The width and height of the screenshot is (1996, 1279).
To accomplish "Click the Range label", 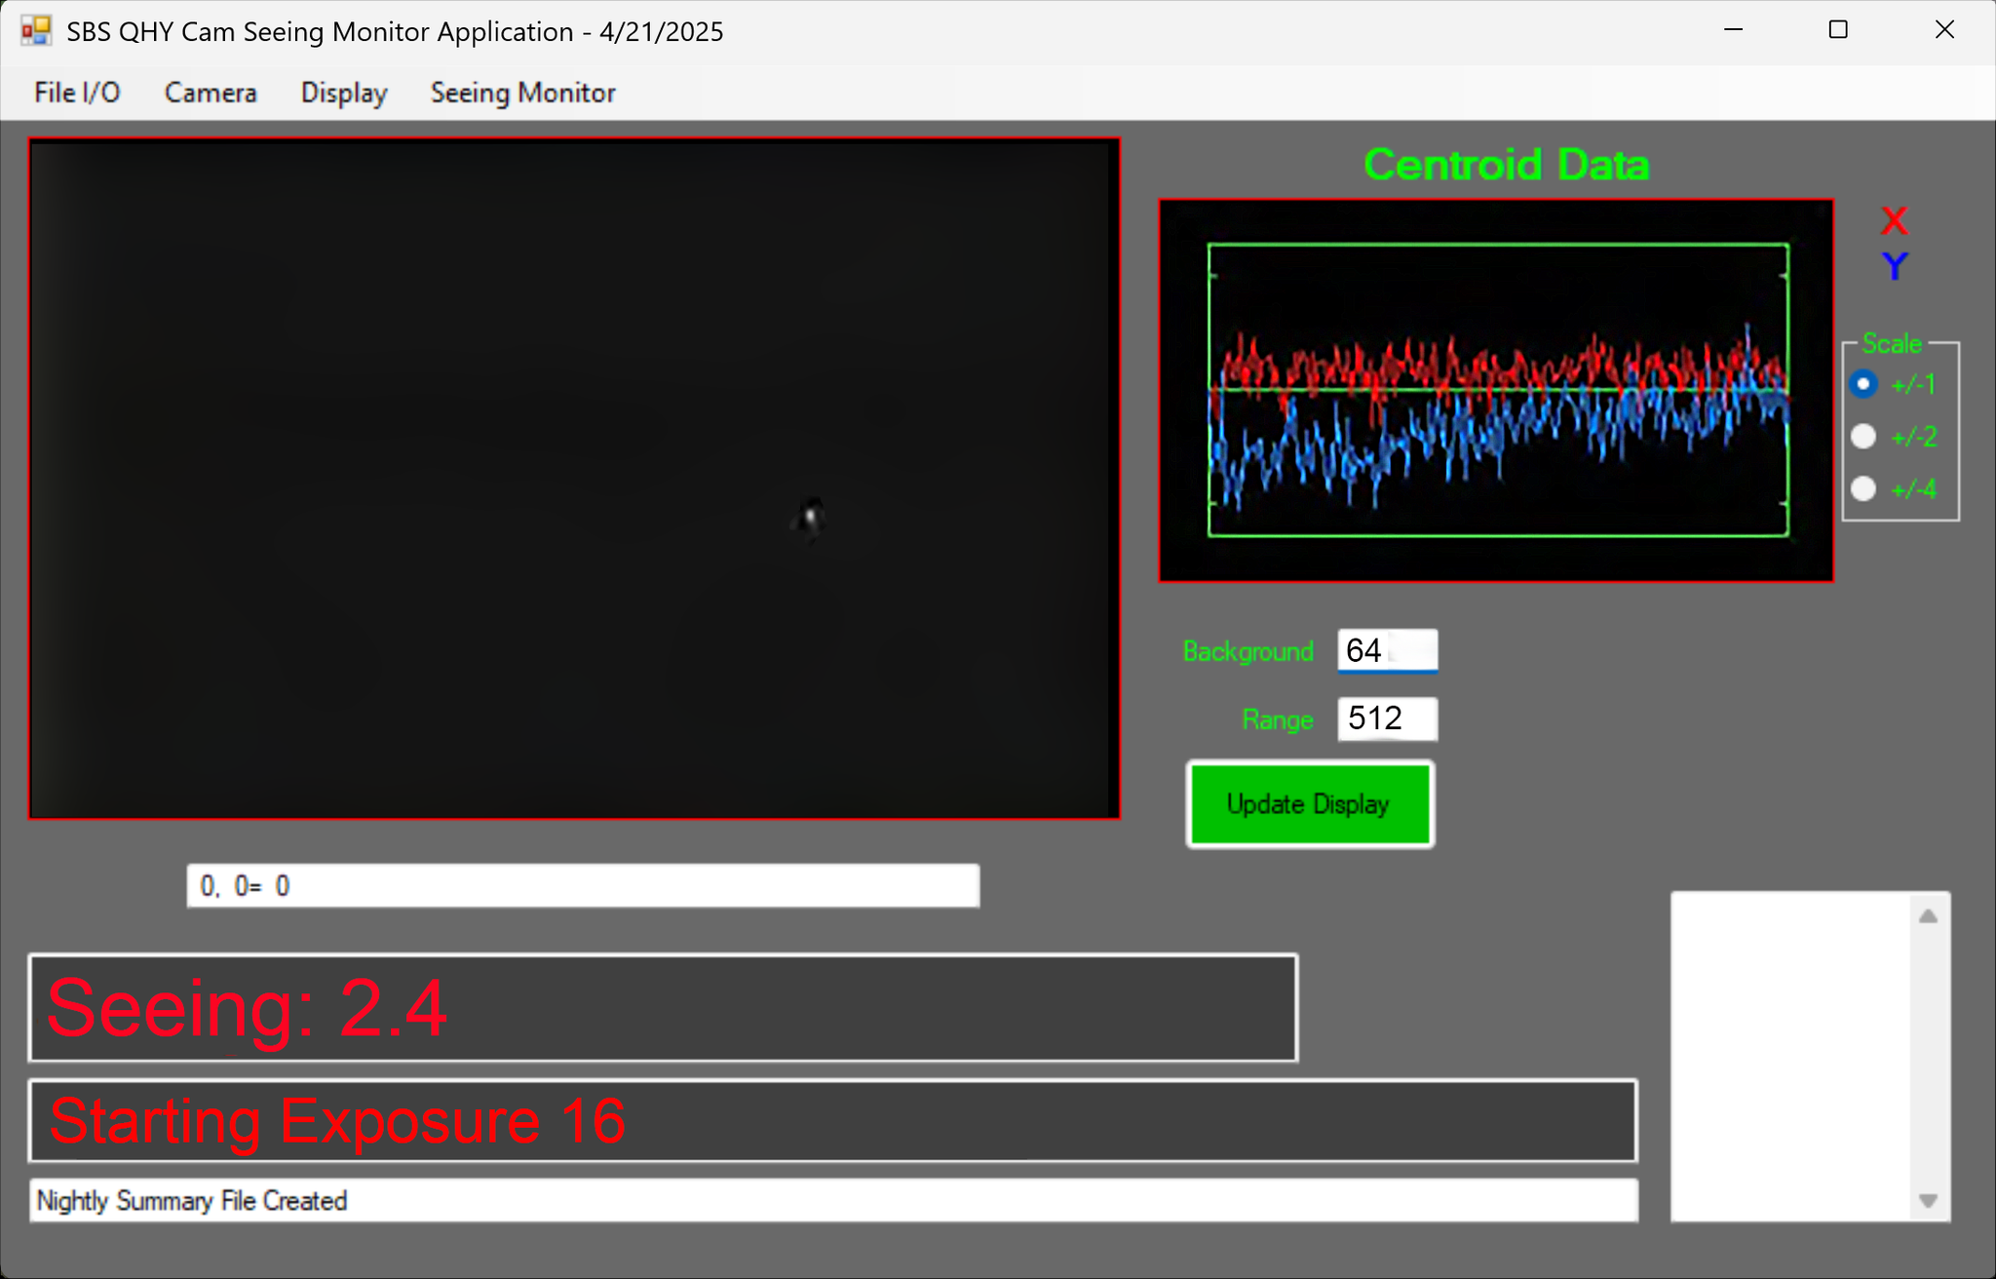I will click(x=1277, y=719).
